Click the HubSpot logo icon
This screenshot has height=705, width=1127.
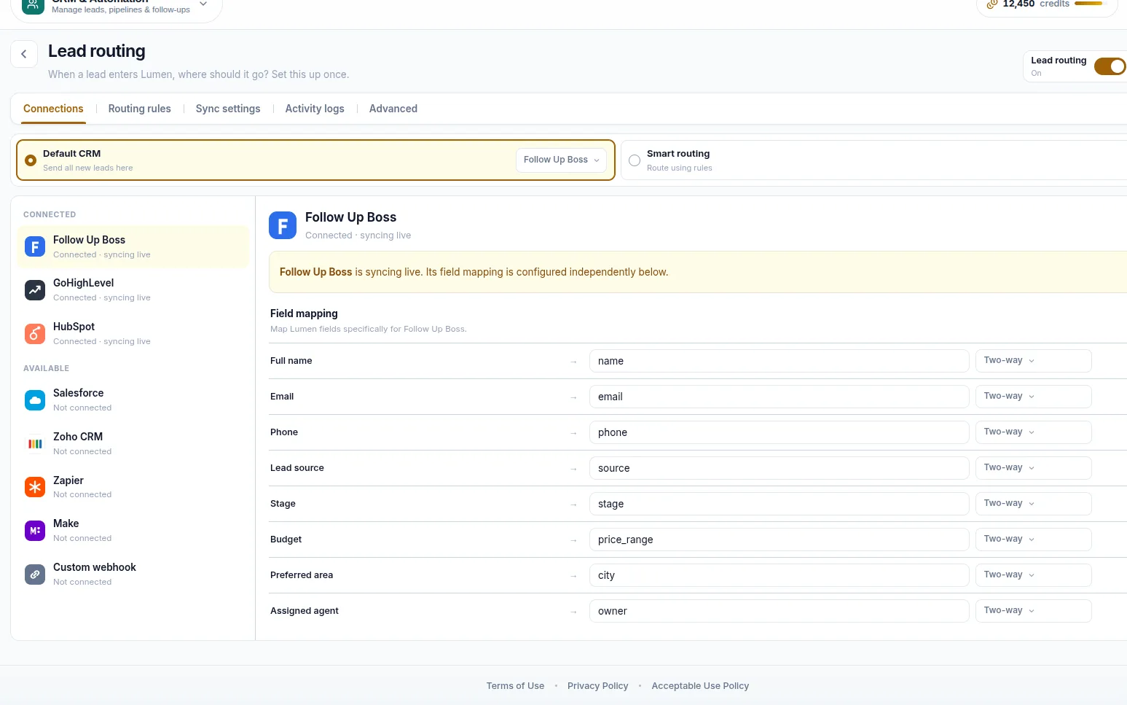(35, 334)
